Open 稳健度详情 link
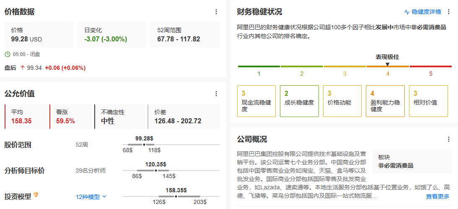The height and width of the screenshot is (209, 458). (x=423, y=12)
